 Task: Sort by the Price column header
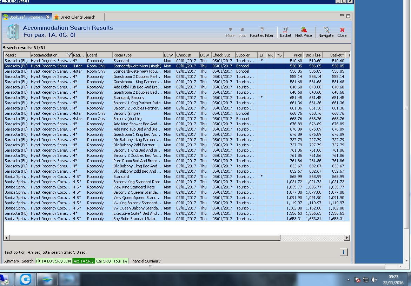coord(293,55)
